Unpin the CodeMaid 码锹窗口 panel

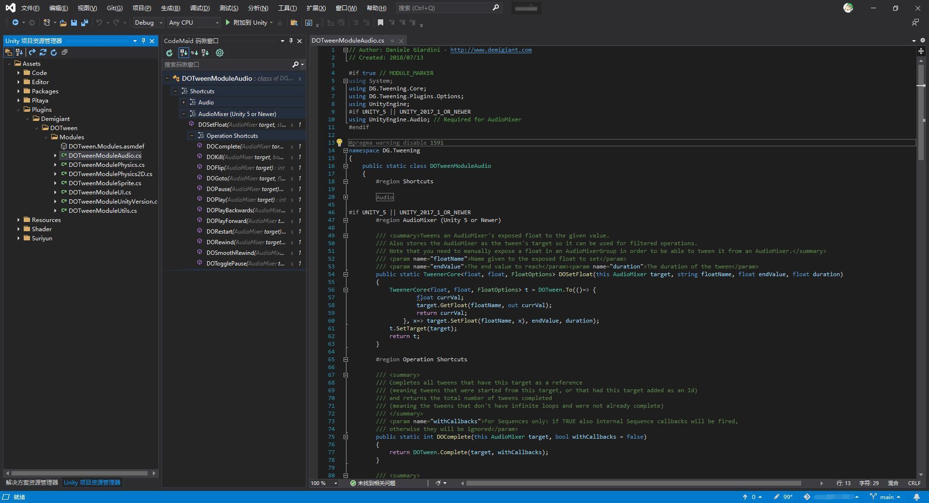click(x=290, y=41)
